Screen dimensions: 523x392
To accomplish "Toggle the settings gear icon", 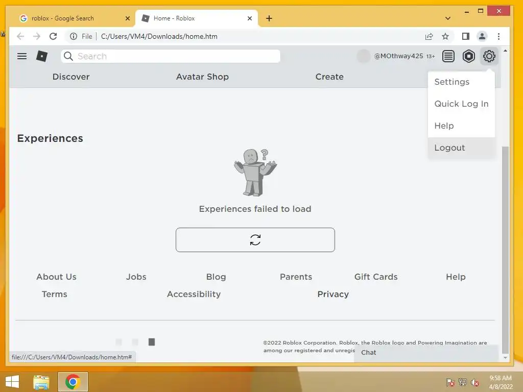I will pos(489,56).
